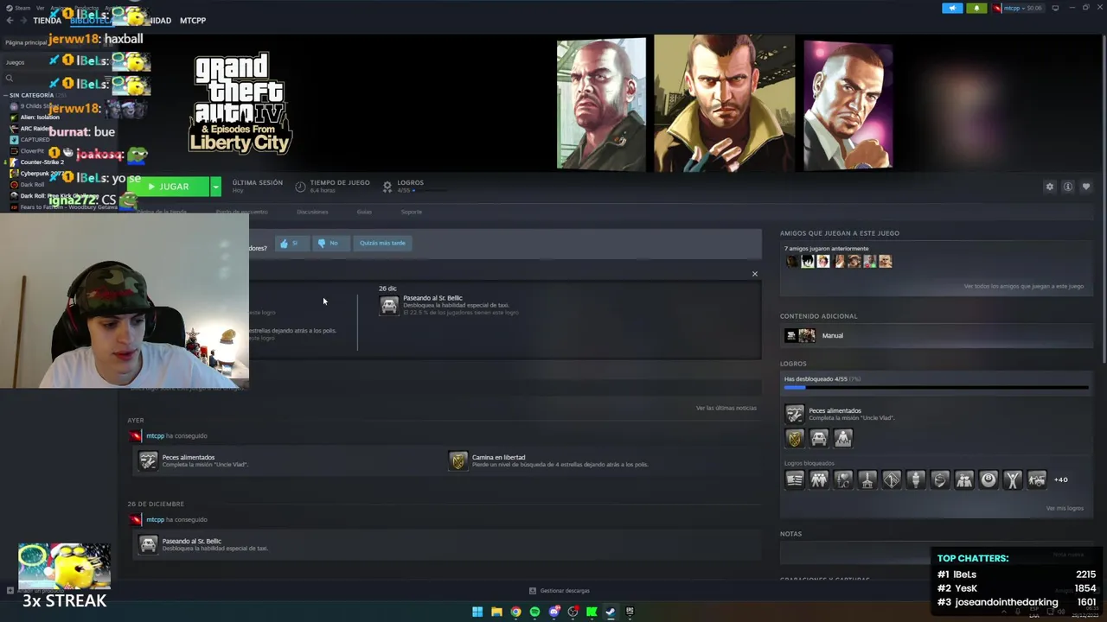Viewport: 1107px width, 622px height.
Task: Open first friend avatar in friends list
Action: point(792,261)
